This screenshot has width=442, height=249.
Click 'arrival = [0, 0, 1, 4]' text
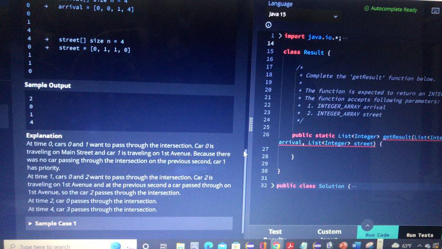(96, 8)
